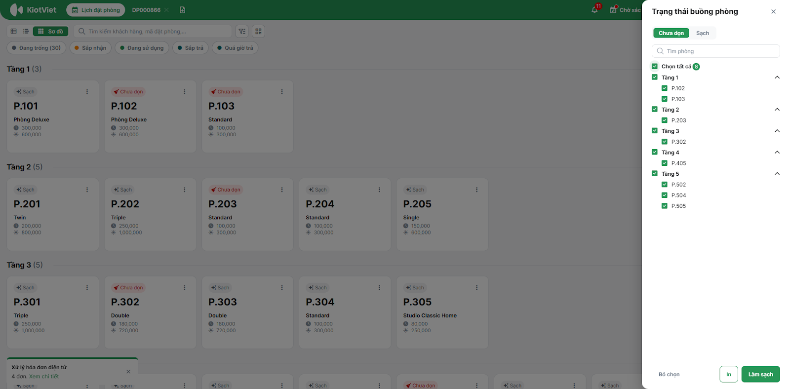Open the Lịch đặt phòng tab
This screenshot has height=389, width=790.
pos(96,10)
